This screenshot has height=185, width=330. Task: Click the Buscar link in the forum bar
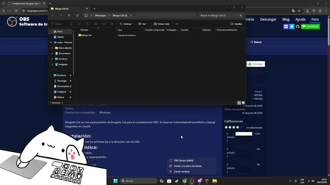(x=256, y=42)
